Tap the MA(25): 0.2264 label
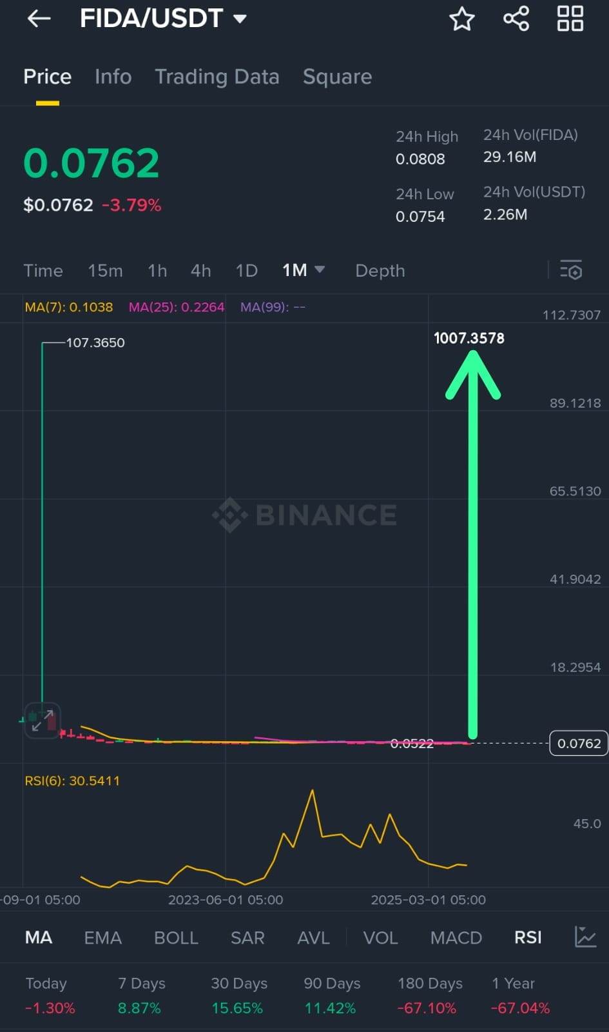This screenshot has width=609, height=1032. 177,307
